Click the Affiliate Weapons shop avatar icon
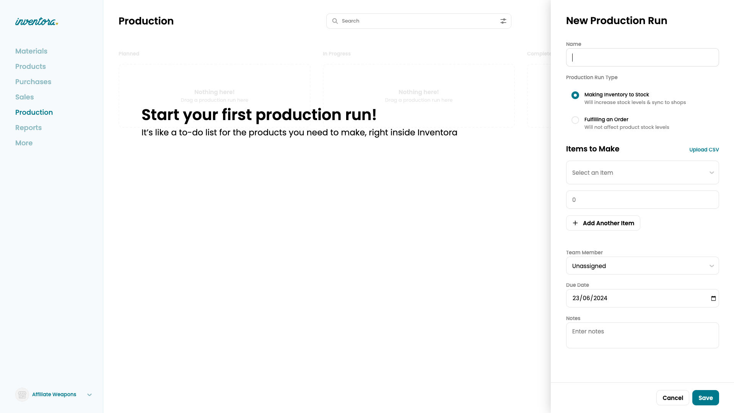 point(22,394)
